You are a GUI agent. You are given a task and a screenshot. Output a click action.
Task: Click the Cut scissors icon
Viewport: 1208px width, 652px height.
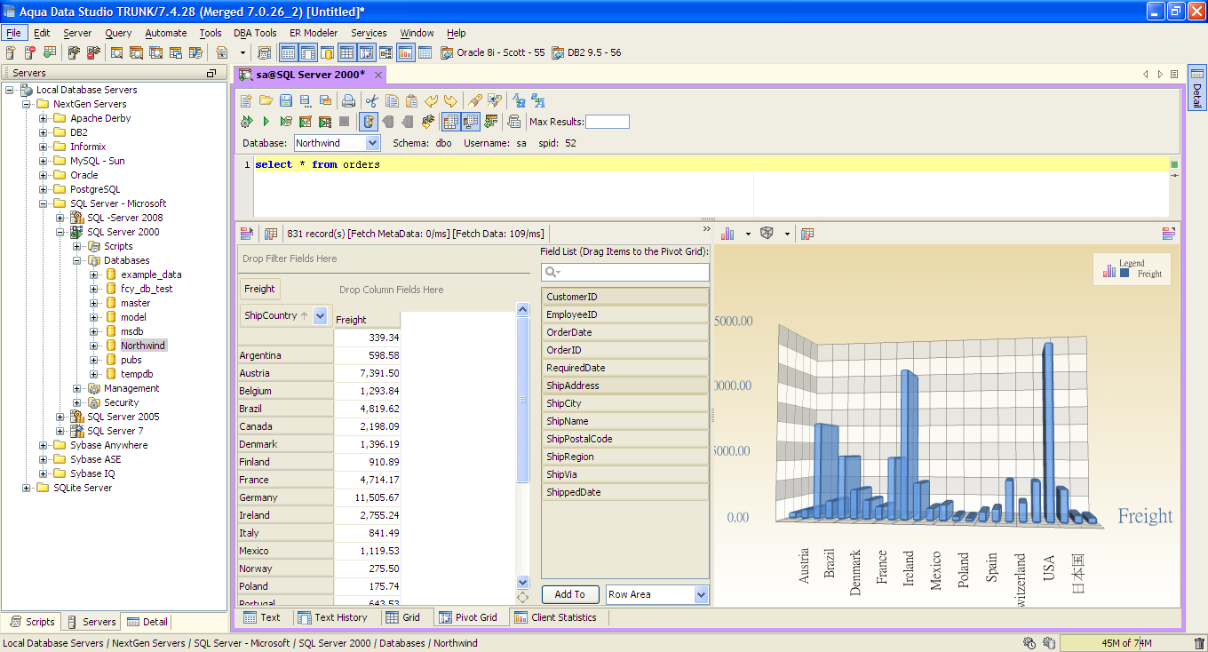tap(372, 100)
